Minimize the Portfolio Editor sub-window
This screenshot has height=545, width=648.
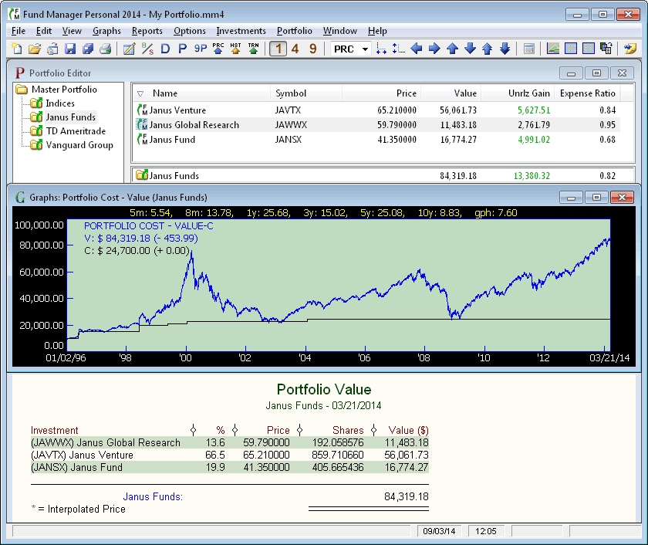[571, 73]
